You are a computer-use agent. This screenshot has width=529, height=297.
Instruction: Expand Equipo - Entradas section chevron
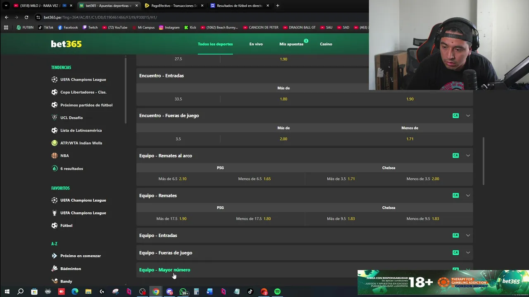468,236
